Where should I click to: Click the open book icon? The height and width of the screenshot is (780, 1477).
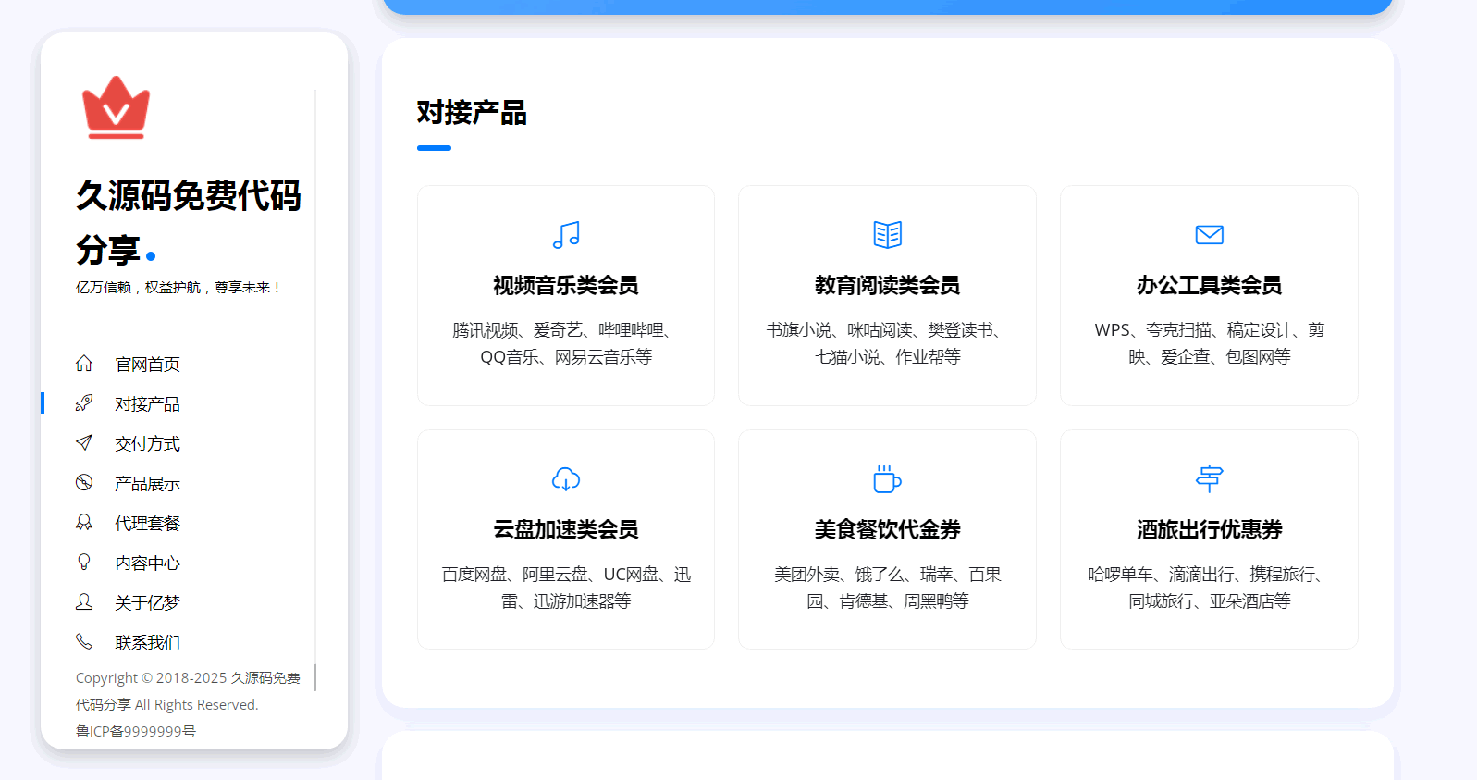pos(887,235)
